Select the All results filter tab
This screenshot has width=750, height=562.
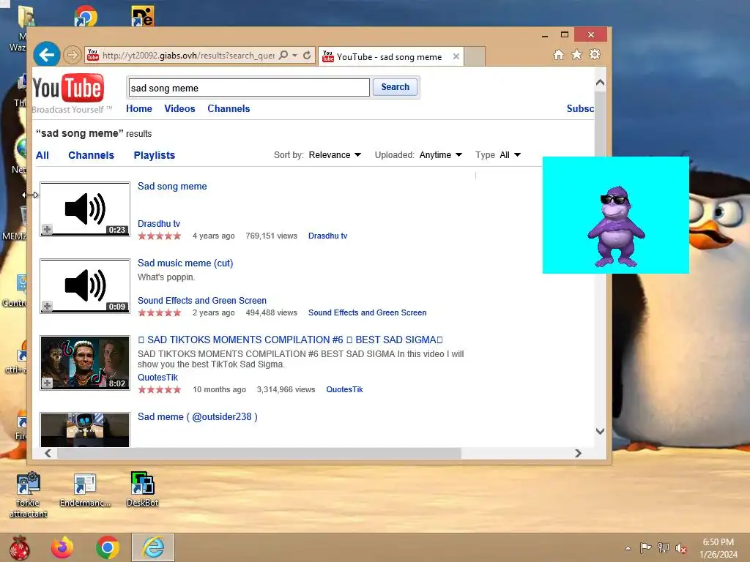click(x=42, y=155)
